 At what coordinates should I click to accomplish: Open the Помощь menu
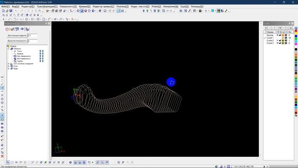point(197,7)
